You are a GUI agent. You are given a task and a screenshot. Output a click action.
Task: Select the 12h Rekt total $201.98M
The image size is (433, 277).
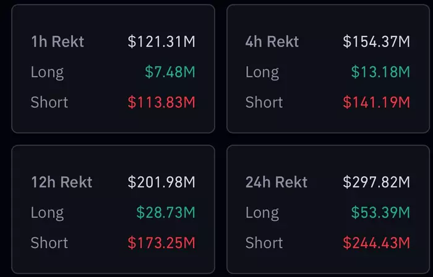[161, 182]
